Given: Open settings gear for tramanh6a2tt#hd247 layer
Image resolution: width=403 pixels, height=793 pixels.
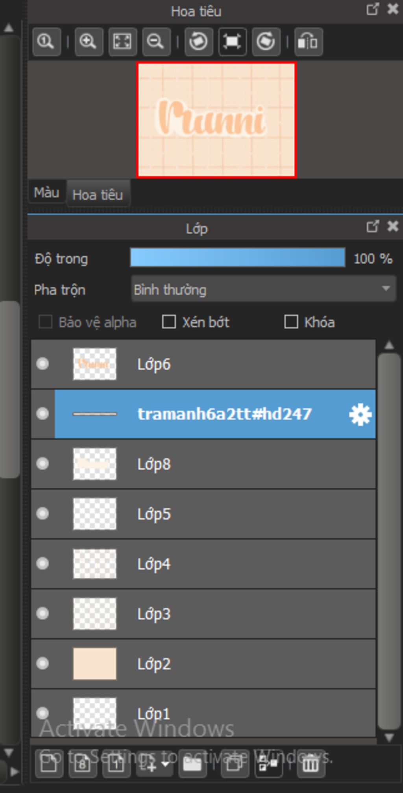Looking at the screenshot, I should [360, 414].
